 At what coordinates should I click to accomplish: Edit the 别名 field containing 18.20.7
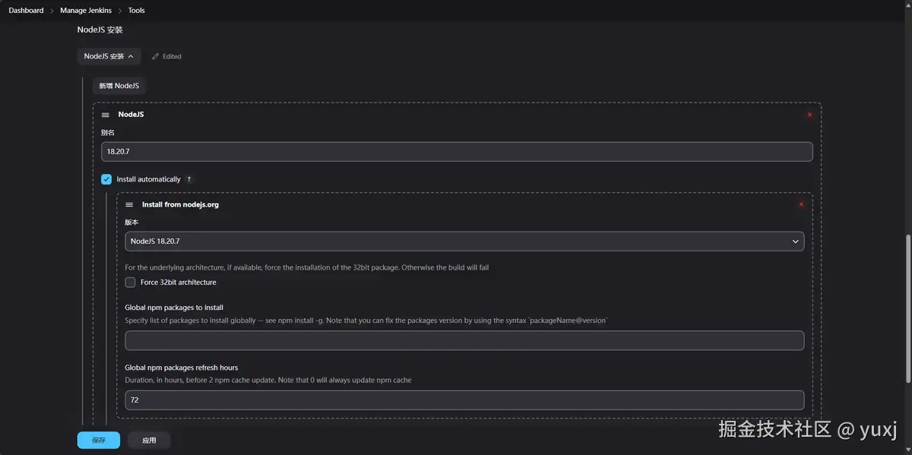pyautogui.click(x=457, y=152)
